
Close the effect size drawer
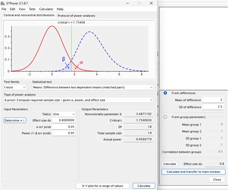(x=217, y=179)
